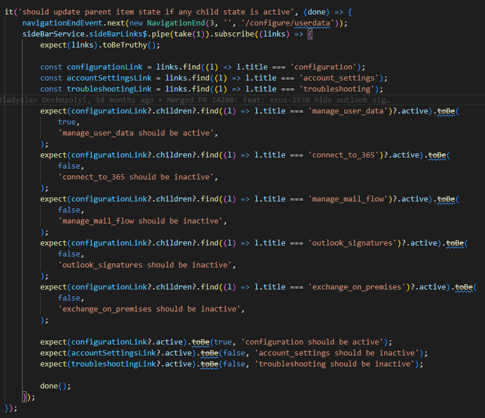Click 'configuration should be active' message string
The height and width of the screenshot is (418, 485).
click(312, 342)
